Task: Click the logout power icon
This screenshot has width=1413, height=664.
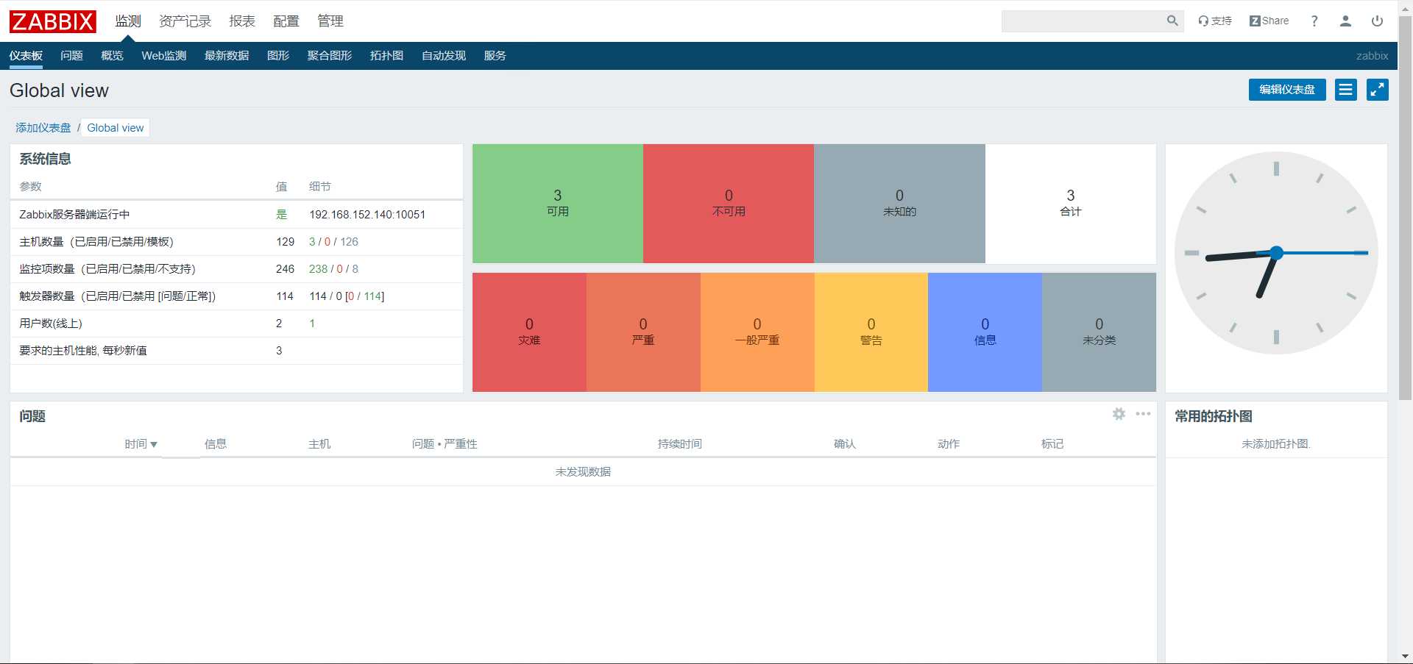Action: [1377, 21]
